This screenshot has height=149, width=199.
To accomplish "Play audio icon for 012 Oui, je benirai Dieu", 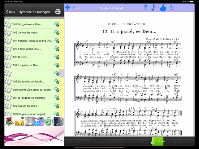I will pos(56,24).
